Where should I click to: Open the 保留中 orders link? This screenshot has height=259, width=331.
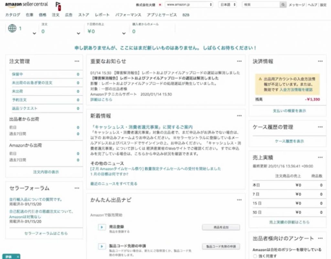coord(17,74)
